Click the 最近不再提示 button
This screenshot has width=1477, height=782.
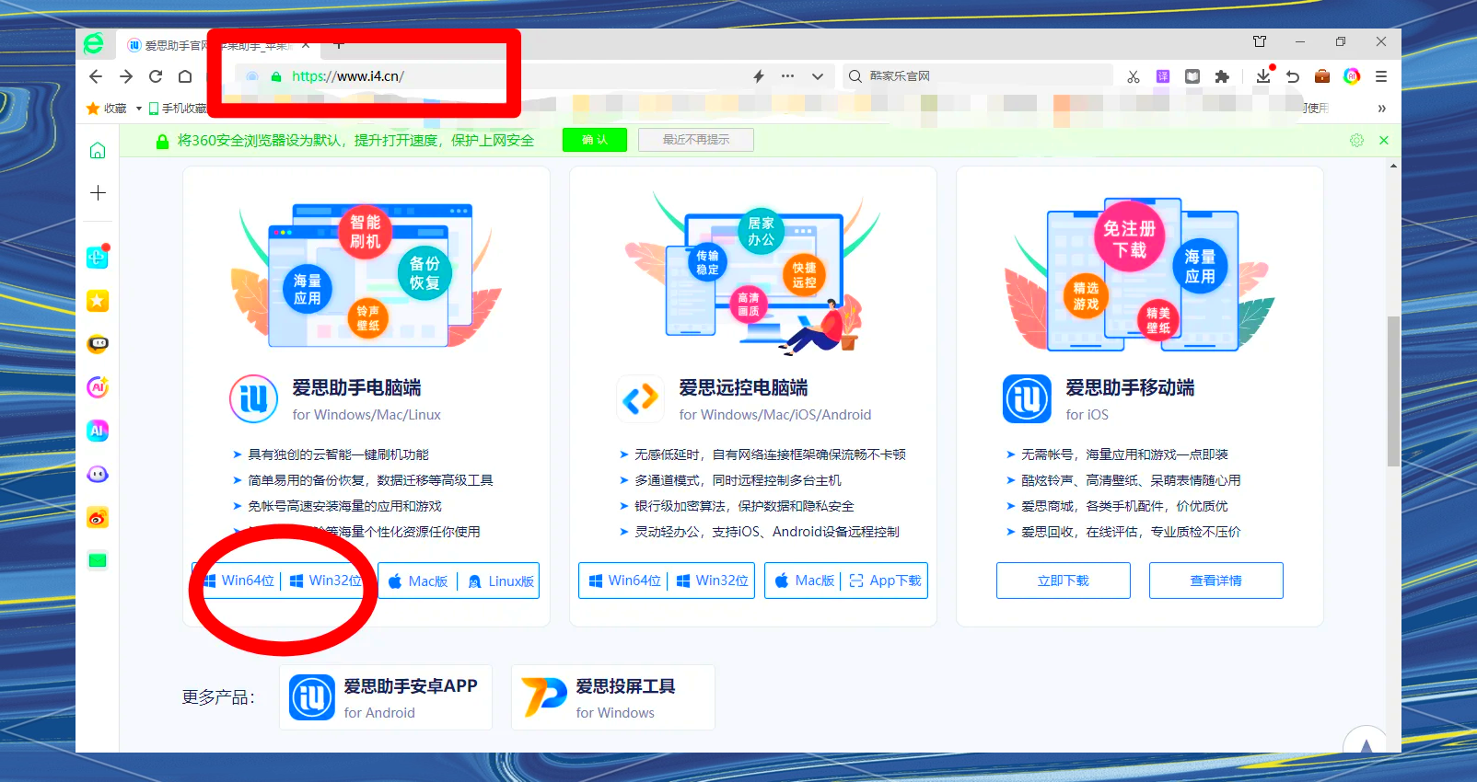point(696,140)
